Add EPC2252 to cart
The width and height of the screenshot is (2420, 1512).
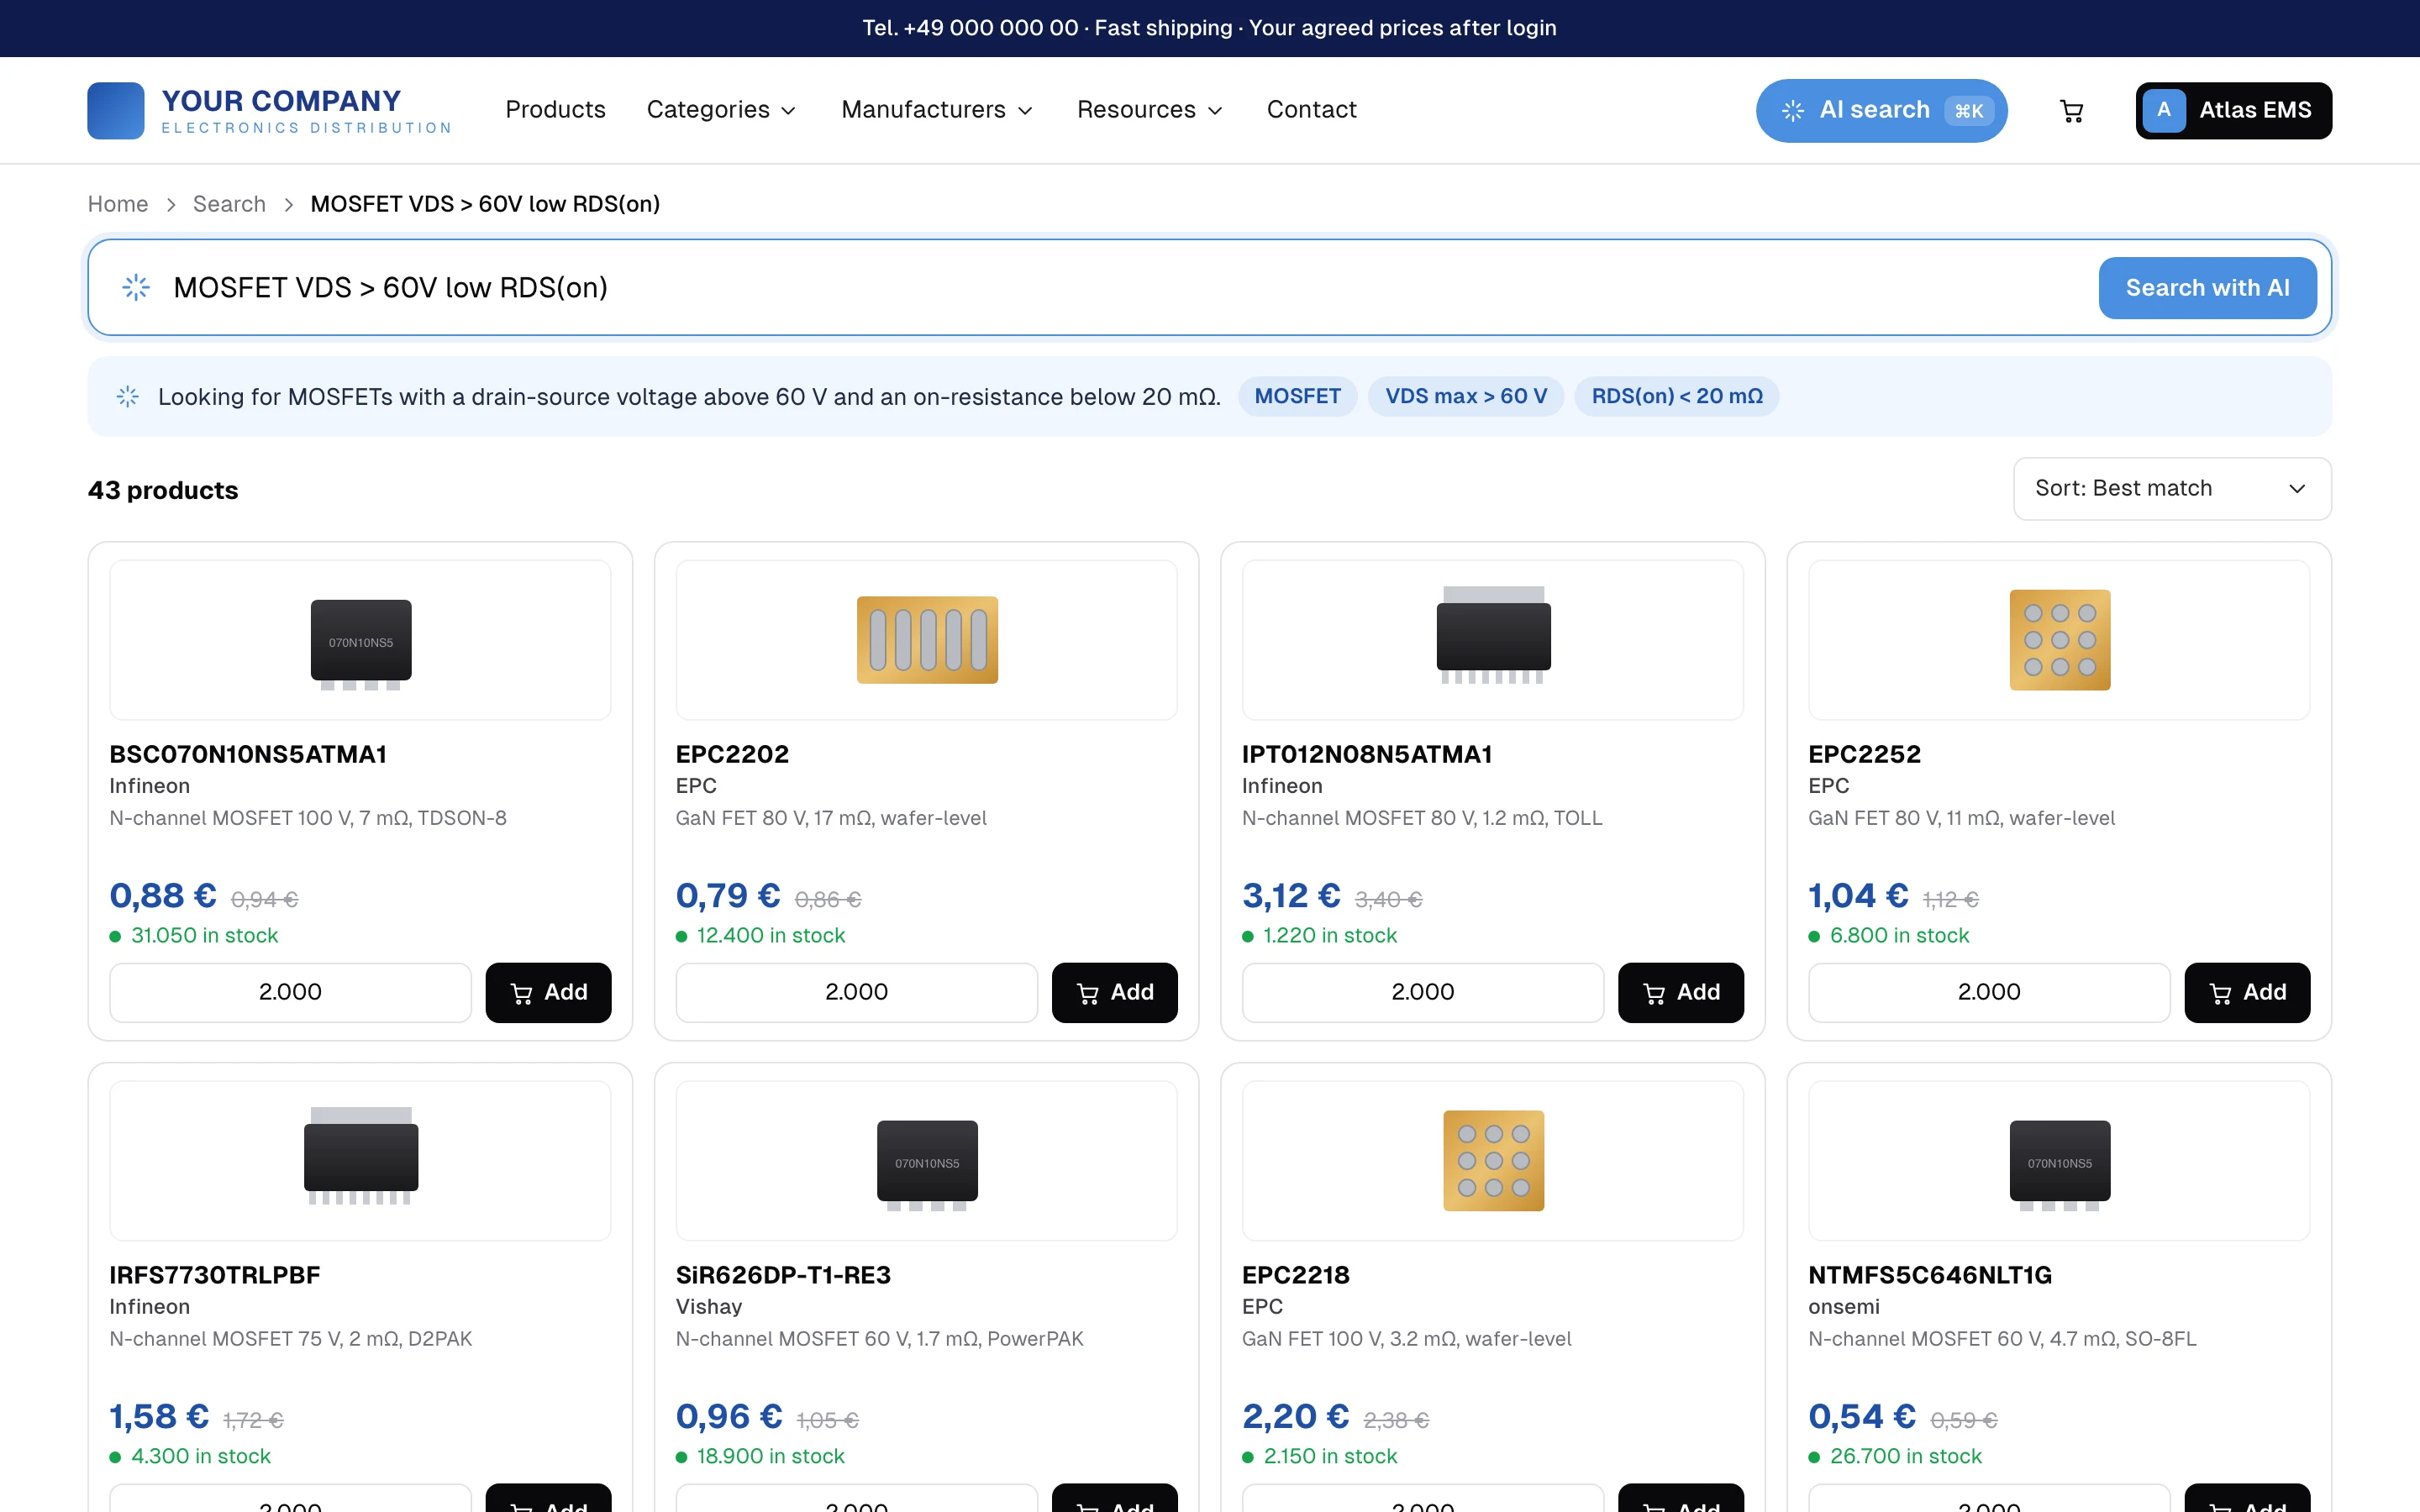coord(2247,992)
